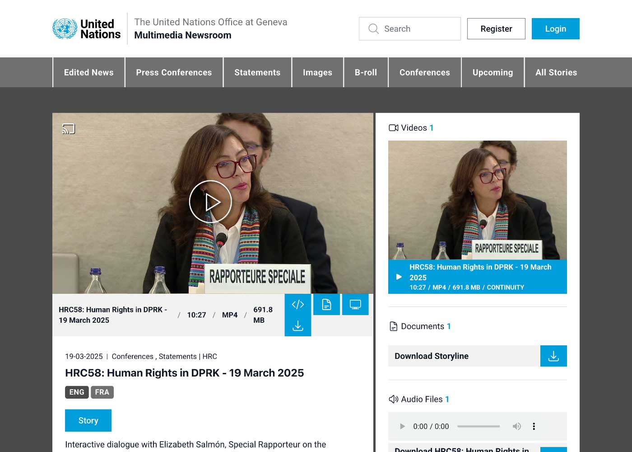Viewport: 632px width, 452px height.
Task: Switch language to FRA
Action: [x=102, y=392]
